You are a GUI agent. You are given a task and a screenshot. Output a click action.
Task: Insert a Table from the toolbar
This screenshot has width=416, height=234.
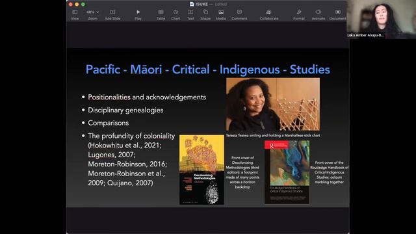(161, 15)
